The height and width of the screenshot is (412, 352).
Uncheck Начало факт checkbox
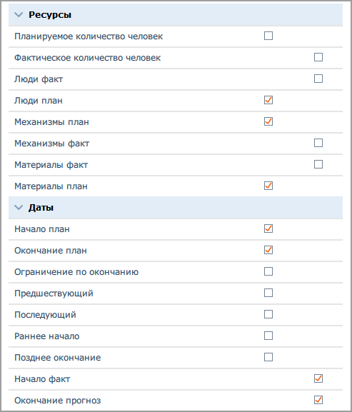(318, 378)
